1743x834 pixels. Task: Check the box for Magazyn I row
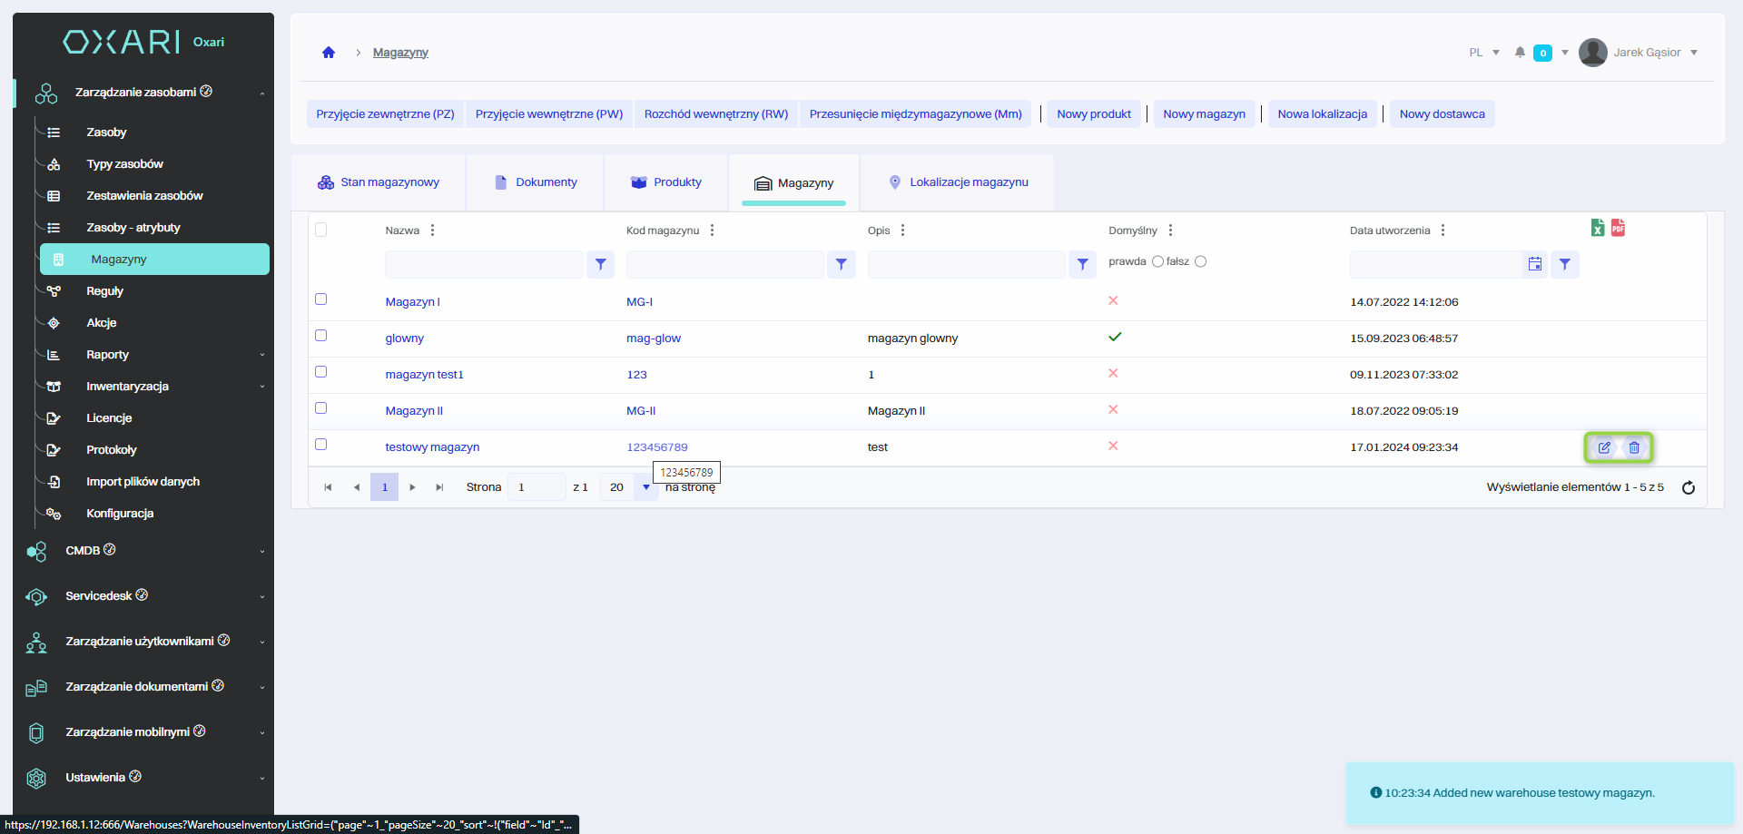(320, 299)
